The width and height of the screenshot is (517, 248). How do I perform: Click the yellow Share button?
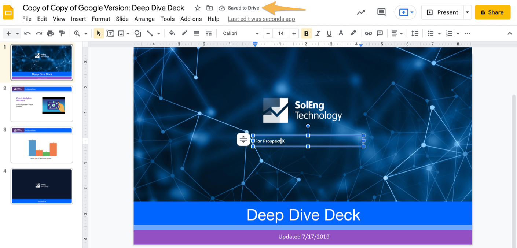pos(492,12)
